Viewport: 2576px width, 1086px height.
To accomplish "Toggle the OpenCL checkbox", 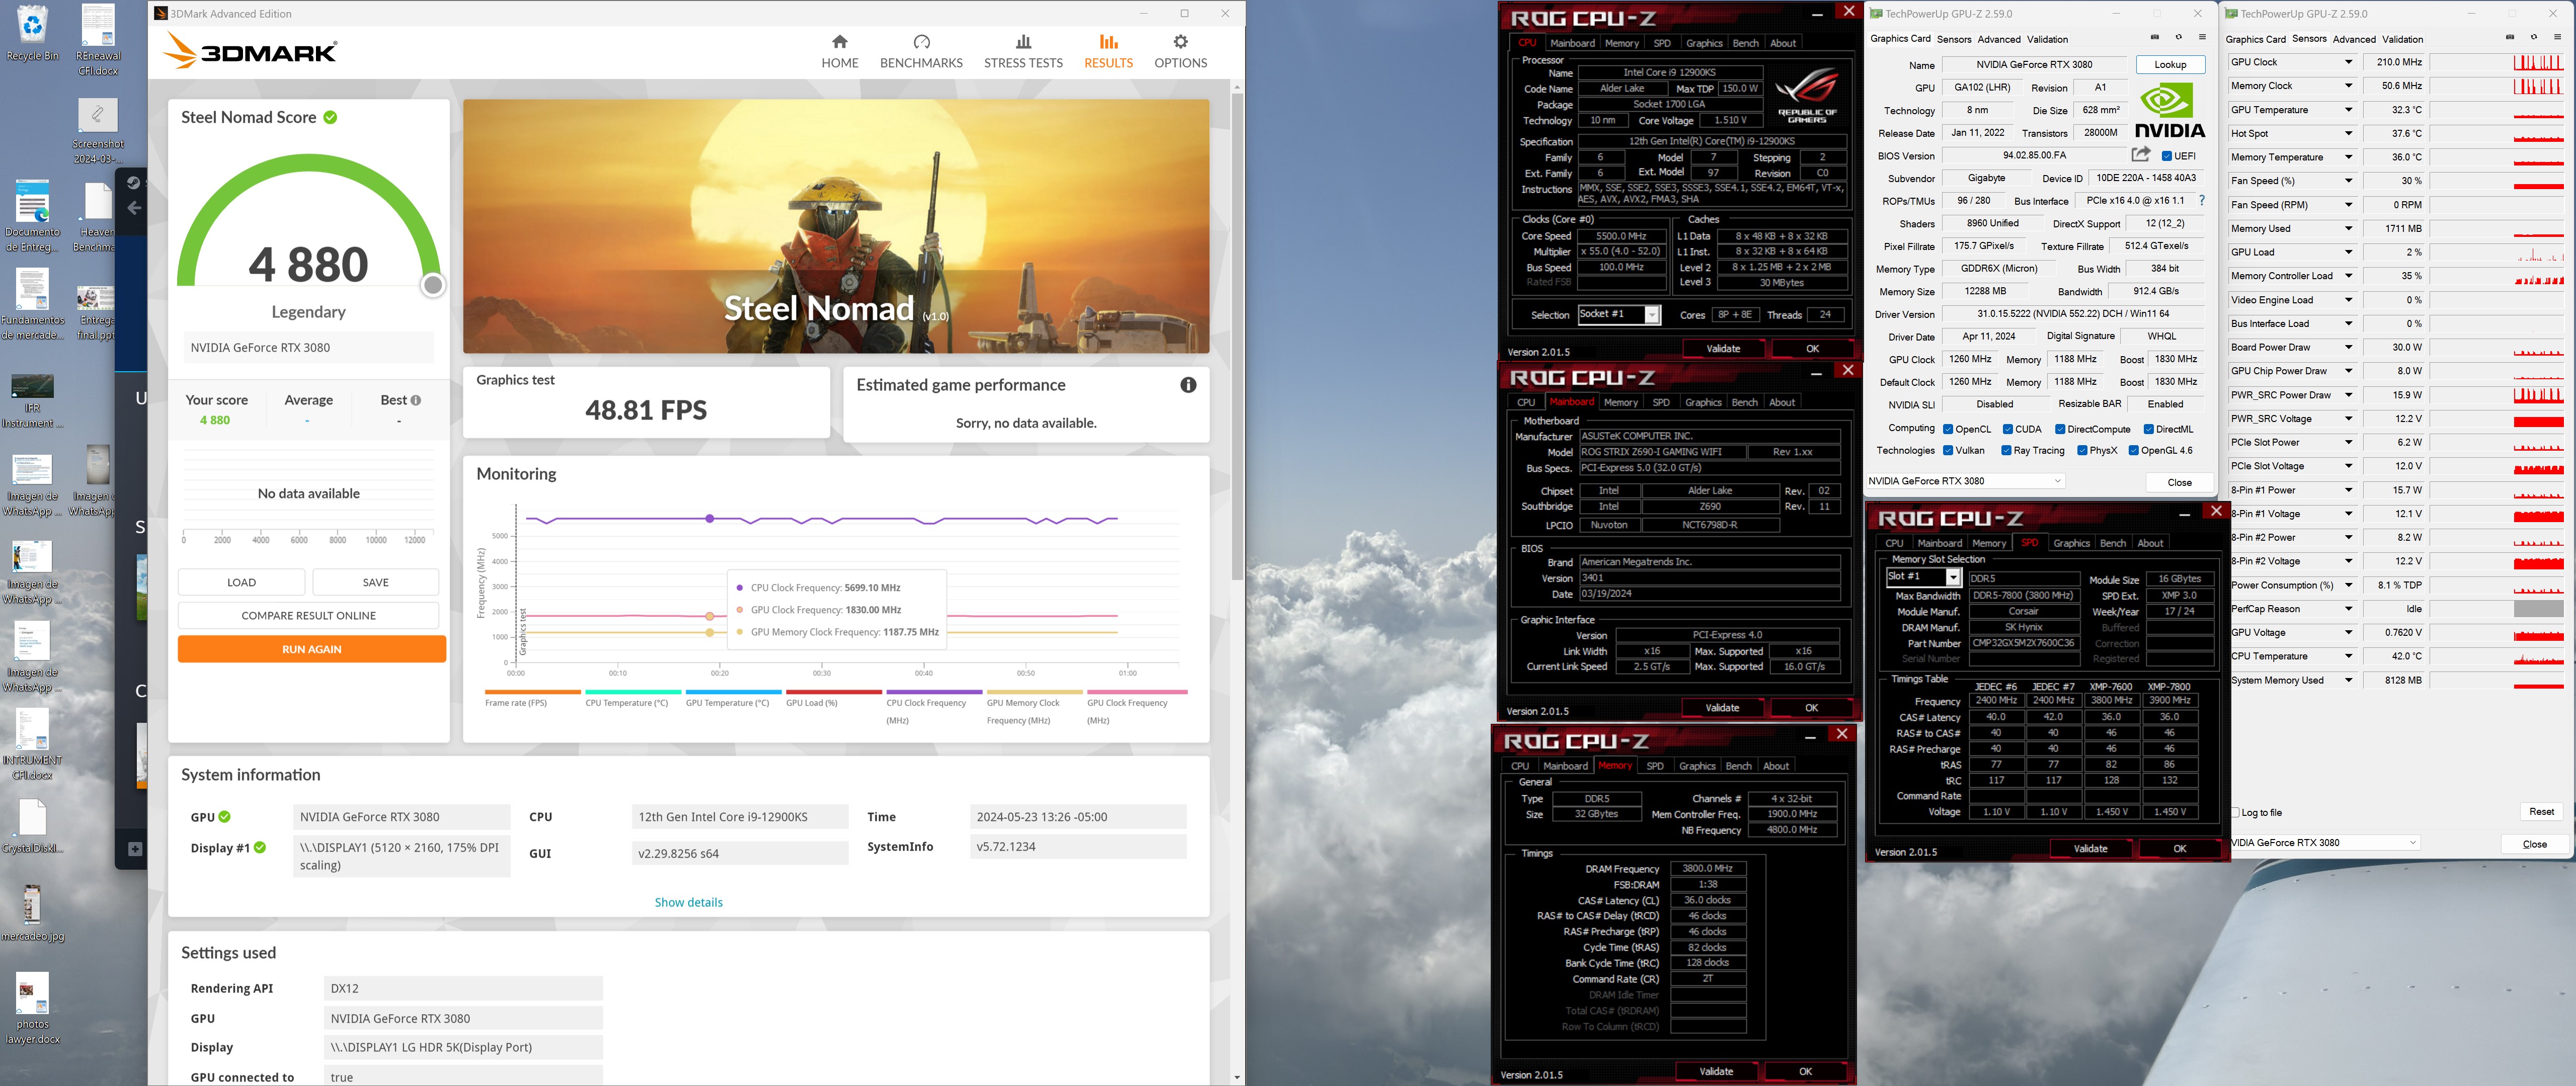I will coord(1948,429).
